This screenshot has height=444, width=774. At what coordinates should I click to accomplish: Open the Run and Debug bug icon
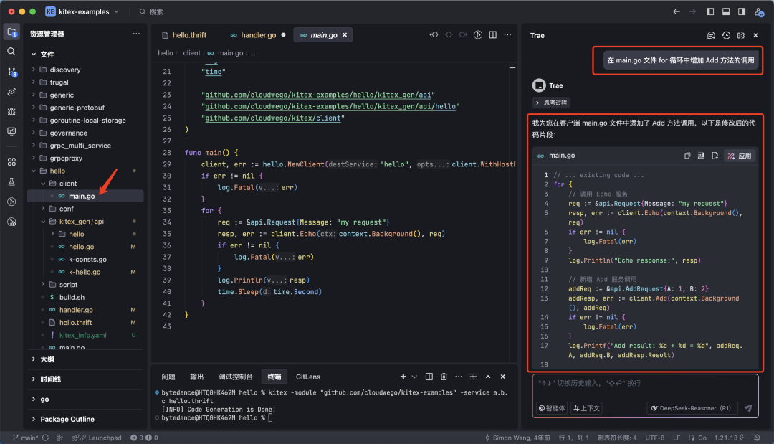(11, 112)
